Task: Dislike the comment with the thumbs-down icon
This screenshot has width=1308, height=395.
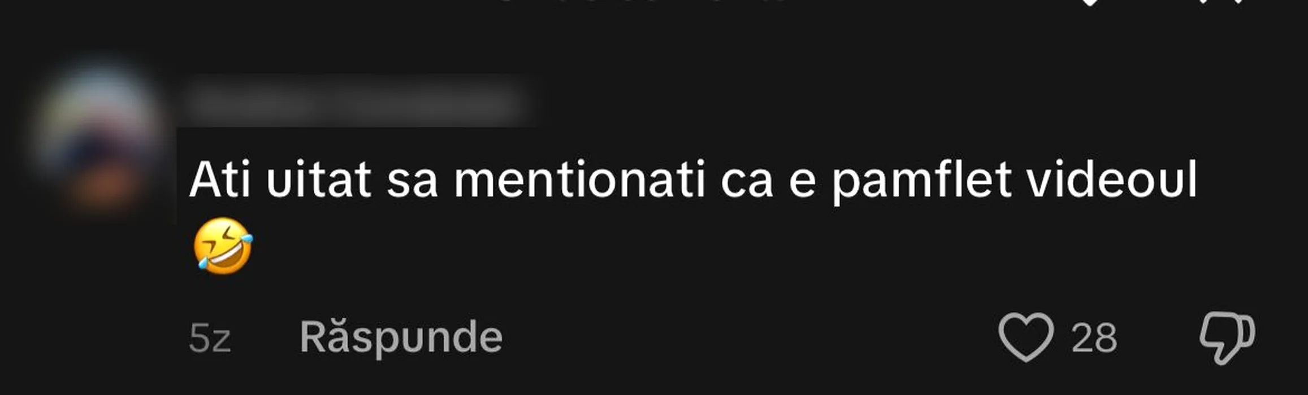Action: tap(1227, 337)
